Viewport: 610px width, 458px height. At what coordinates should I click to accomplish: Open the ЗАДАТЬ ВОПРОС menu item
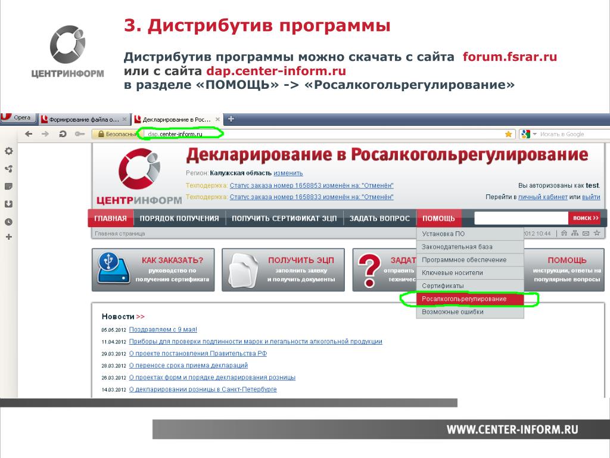(379, 218)
